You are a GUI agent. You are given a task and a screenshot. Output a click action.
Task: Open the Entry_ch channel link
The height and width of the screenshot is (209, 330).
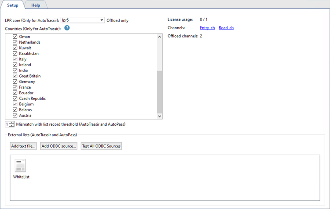207,28
